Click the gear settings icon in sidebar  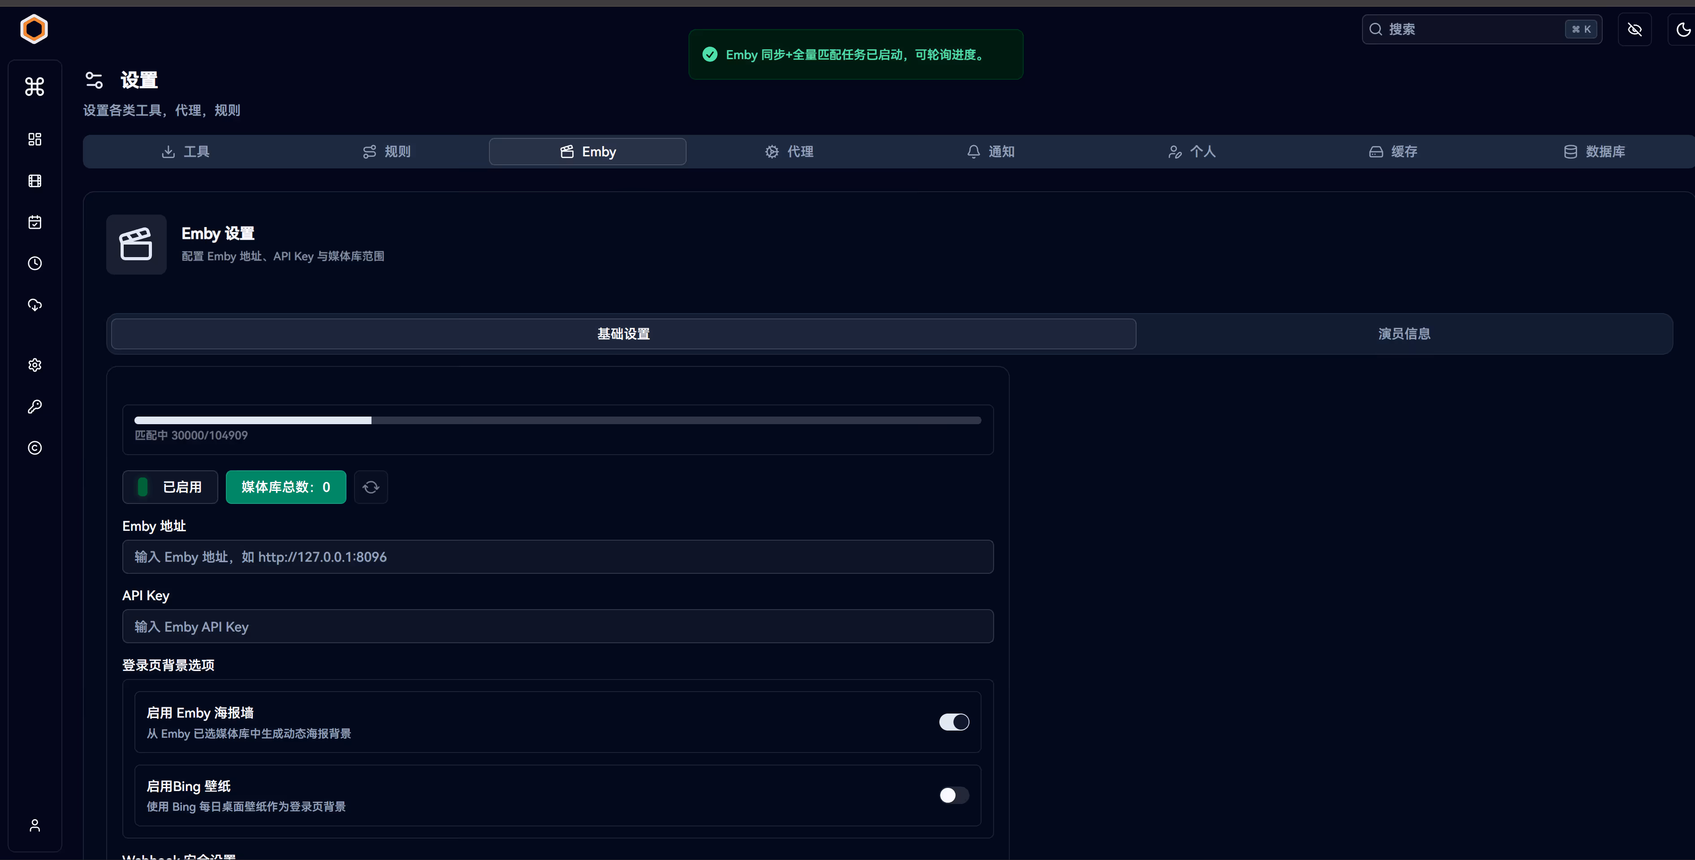pos(35,365)
